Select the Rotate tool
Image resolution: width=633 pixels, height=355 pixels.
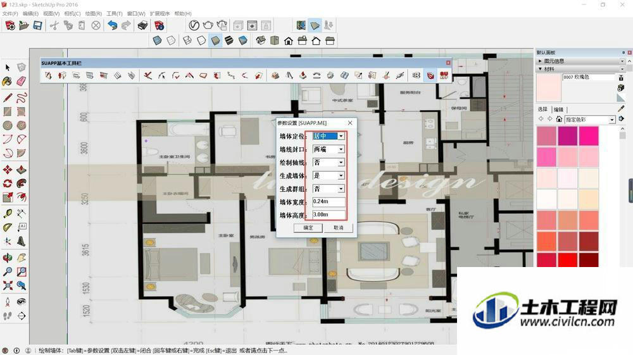click(x=7, y=184)
